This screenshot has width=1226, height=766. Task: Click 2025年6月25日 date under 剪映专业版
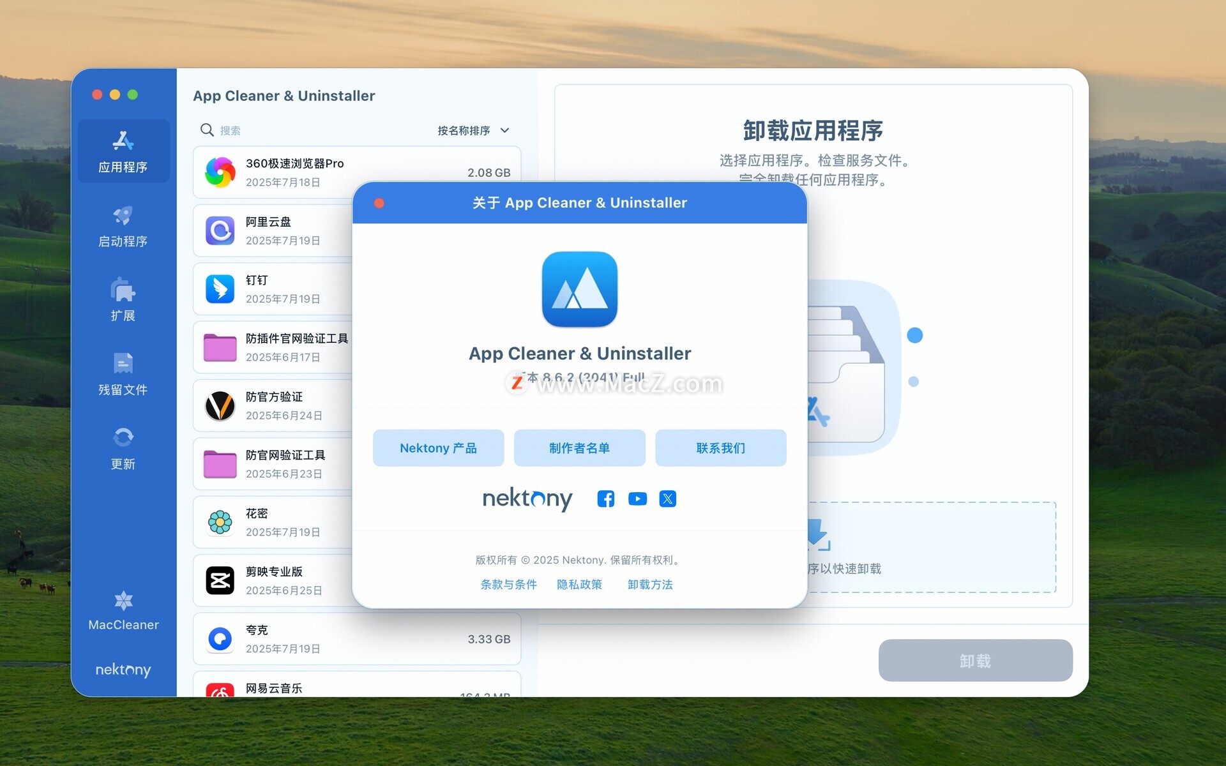click(284, 590)
